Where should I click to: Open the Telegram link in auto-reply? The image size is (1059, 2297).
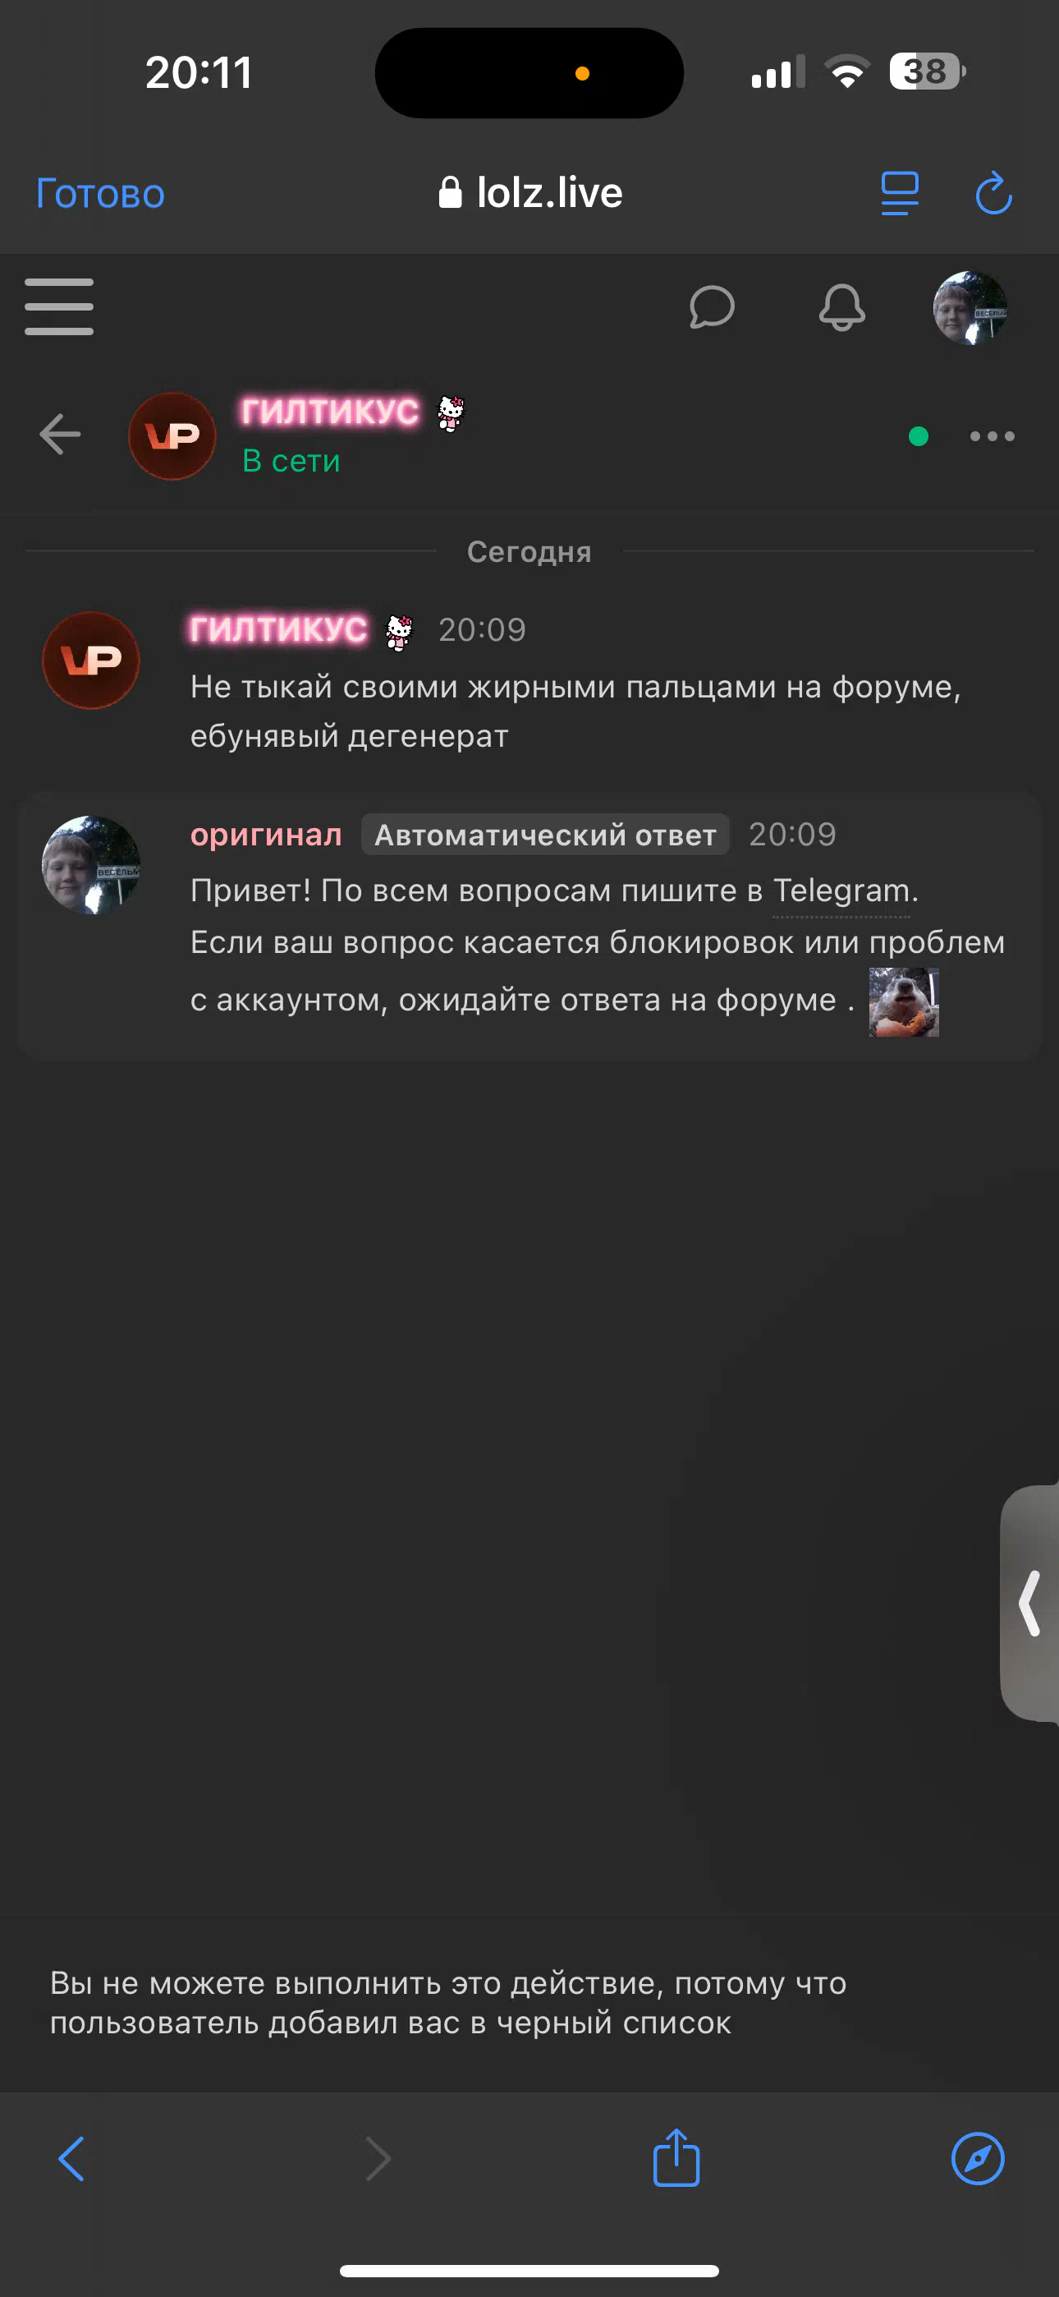point(841,891)
